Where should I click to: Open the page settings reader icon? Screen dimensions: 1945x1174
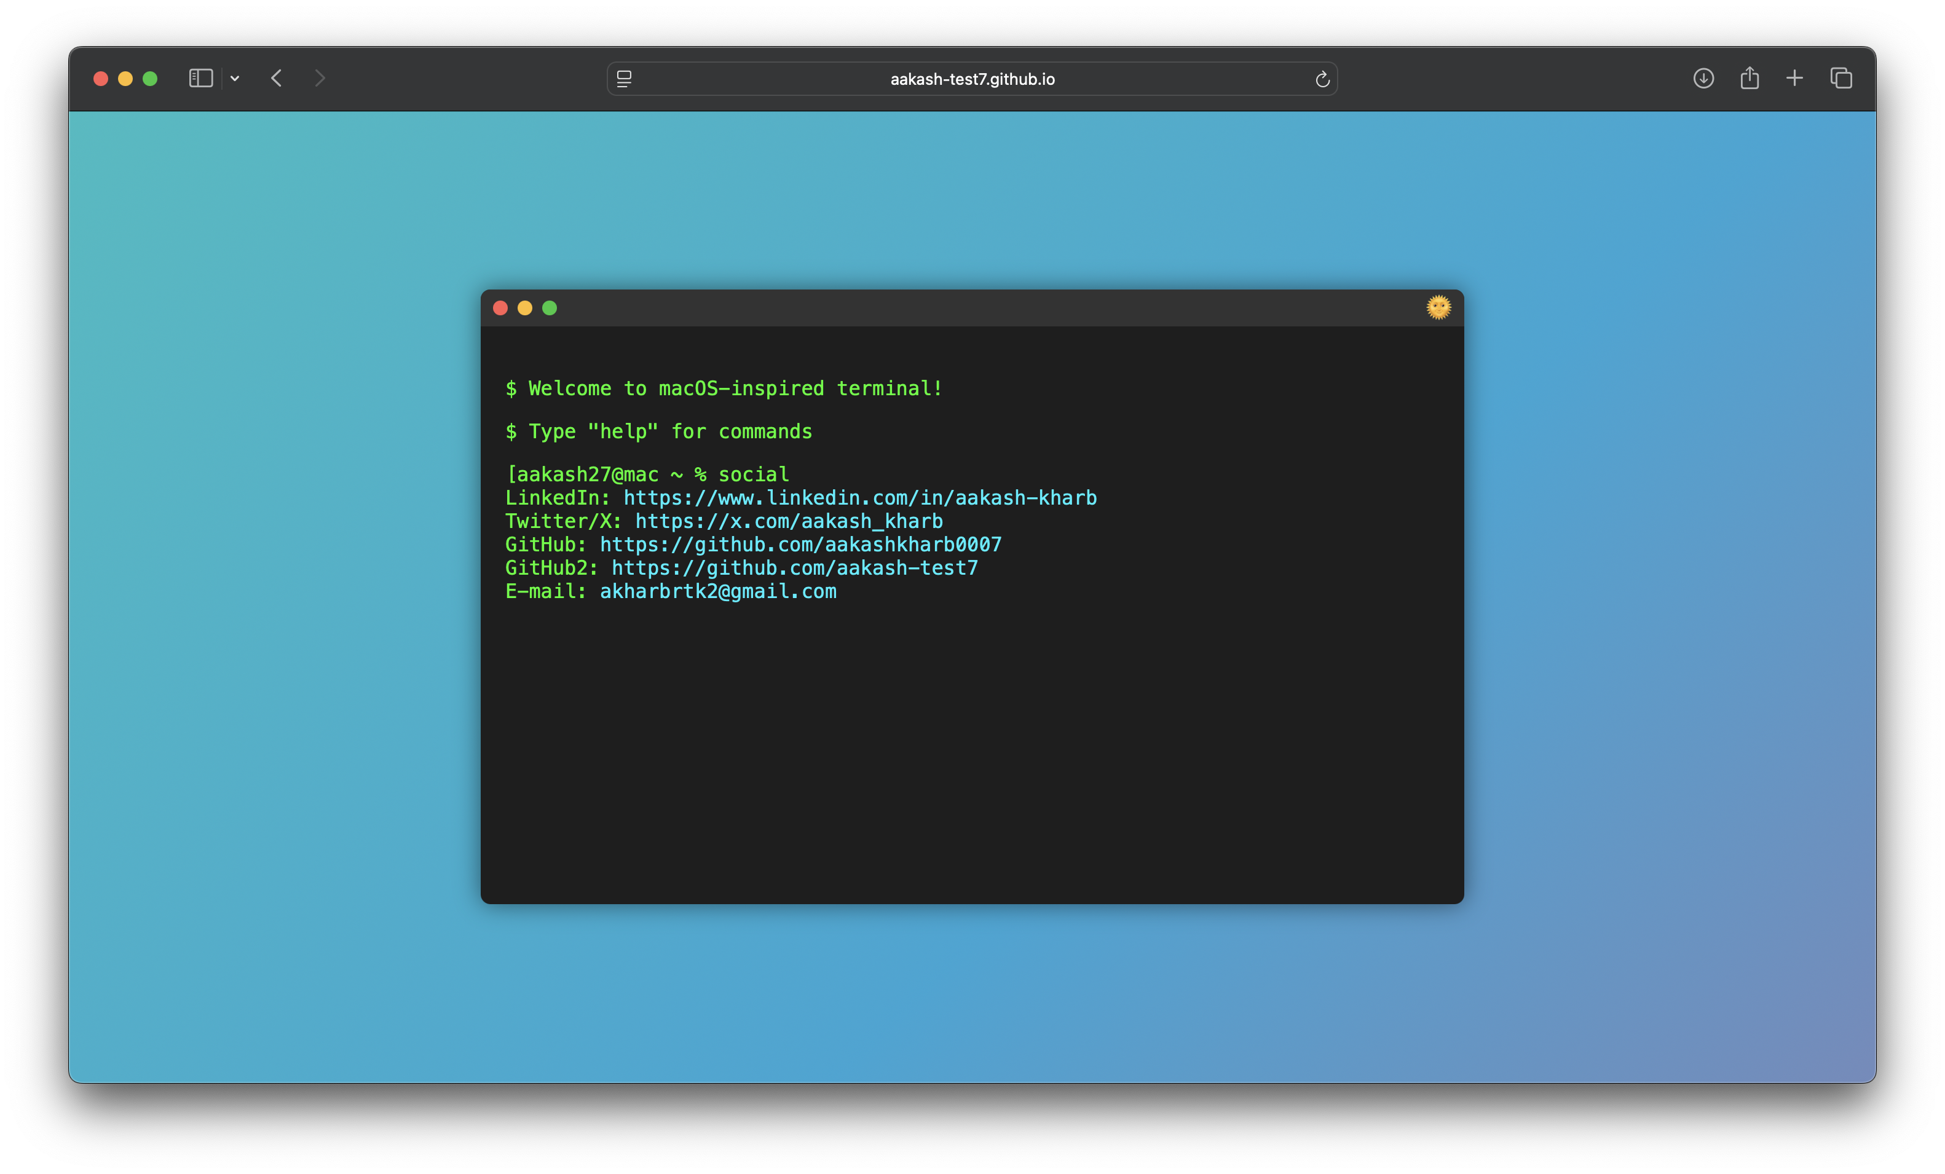623,79
